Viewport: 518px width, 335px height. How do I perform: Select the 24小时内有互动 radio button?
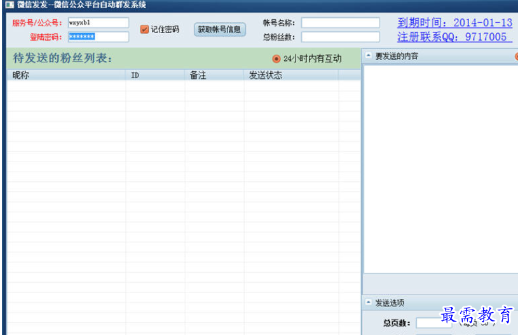pyautogui.click(x=276, y=59)
